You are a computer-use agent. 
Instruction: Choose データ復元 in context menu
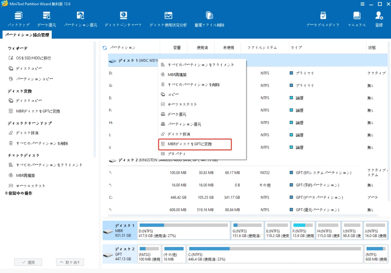click(x=202, y=114)
